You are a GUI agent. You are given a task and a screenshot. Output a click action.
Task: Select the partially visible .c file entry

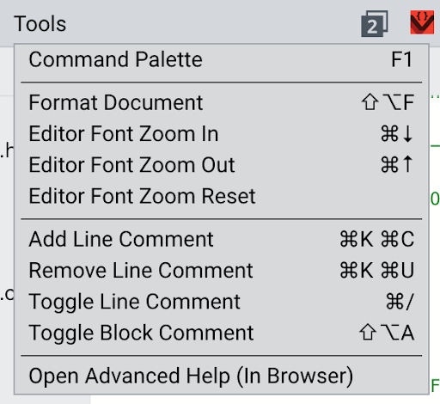[x=7, y=295]
